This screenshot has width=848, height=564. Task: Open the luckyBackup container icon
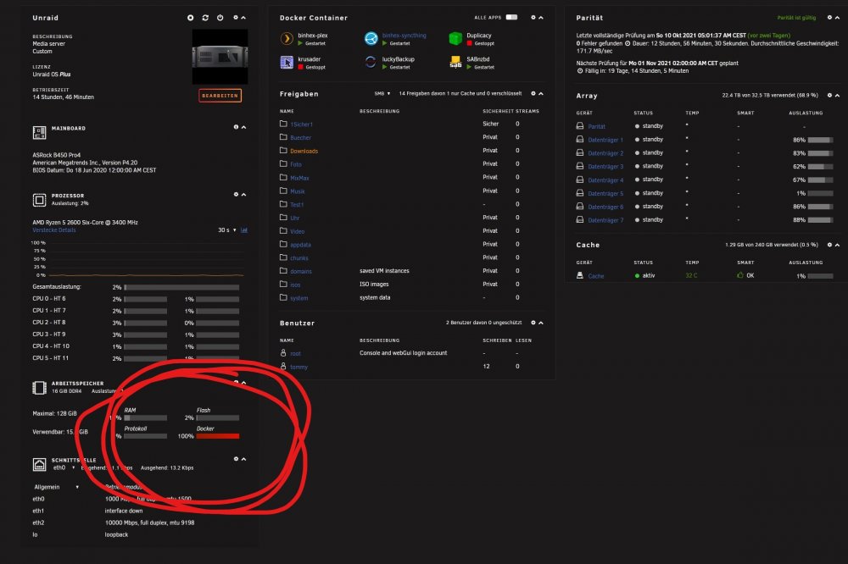(x=371, y=63)
